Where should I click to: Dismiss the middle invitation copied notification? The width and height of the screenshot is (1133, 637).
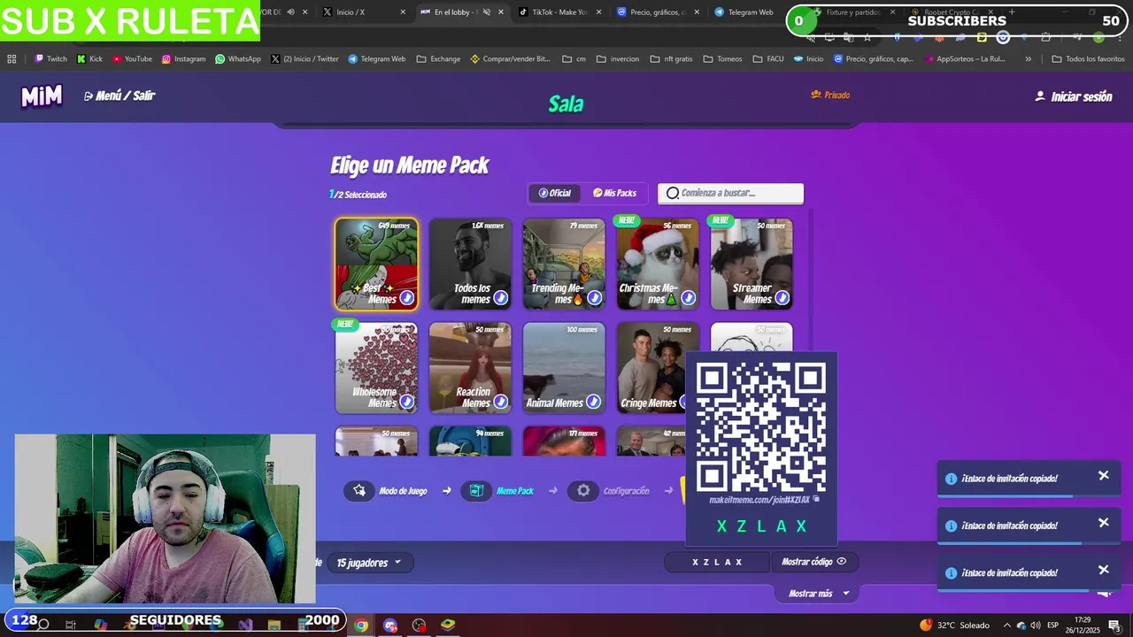pyautogui.click(x=1104, y=523)
